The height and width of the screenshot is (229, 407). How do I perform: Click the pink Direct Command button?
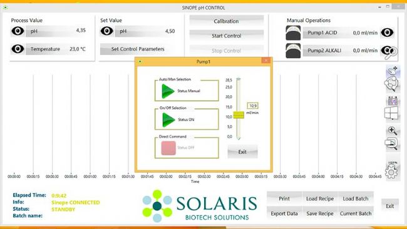click(x=168, y=148)
